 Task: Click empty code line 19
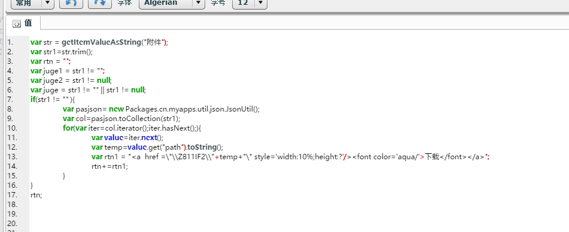(x=299, y=214)
